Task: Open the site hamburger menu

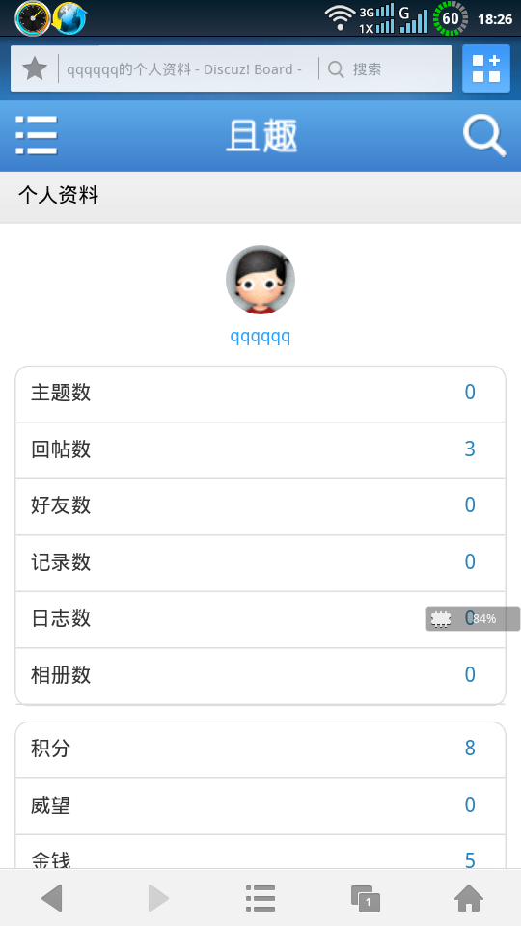Action: coord(37,135)
